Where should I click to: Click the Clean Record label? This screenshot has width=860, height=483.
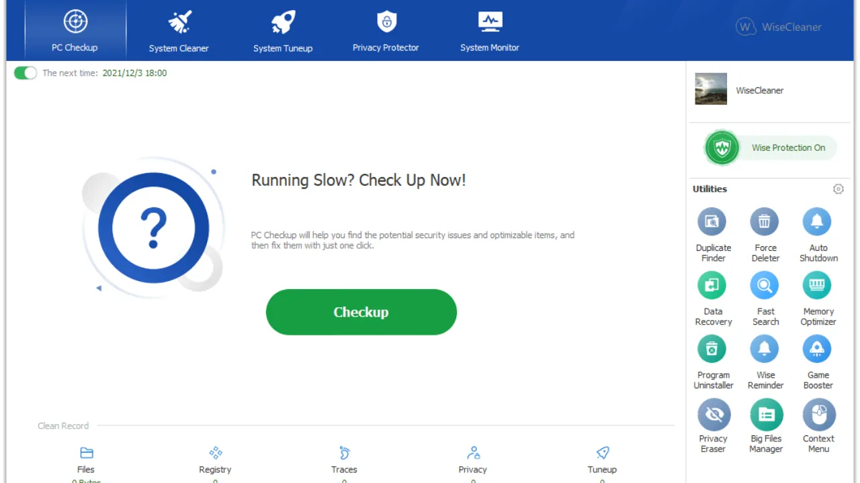(x=63, y=426)
